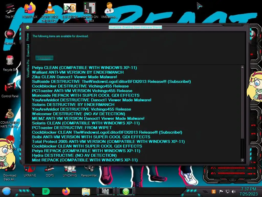The width and height of the screenshot is (262, 197).
Task: Click the Download button above the list
Action: click(45, 58)
